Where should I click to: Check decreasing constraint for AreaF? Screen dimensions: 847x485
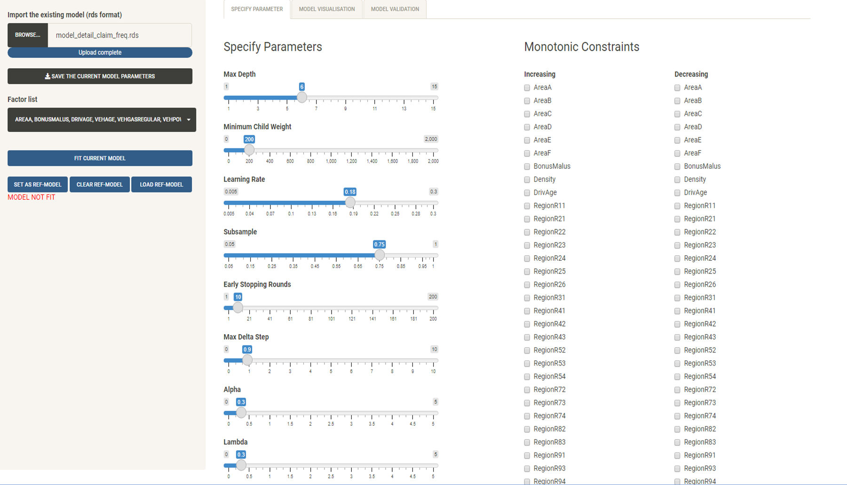[x=677, y=153]
